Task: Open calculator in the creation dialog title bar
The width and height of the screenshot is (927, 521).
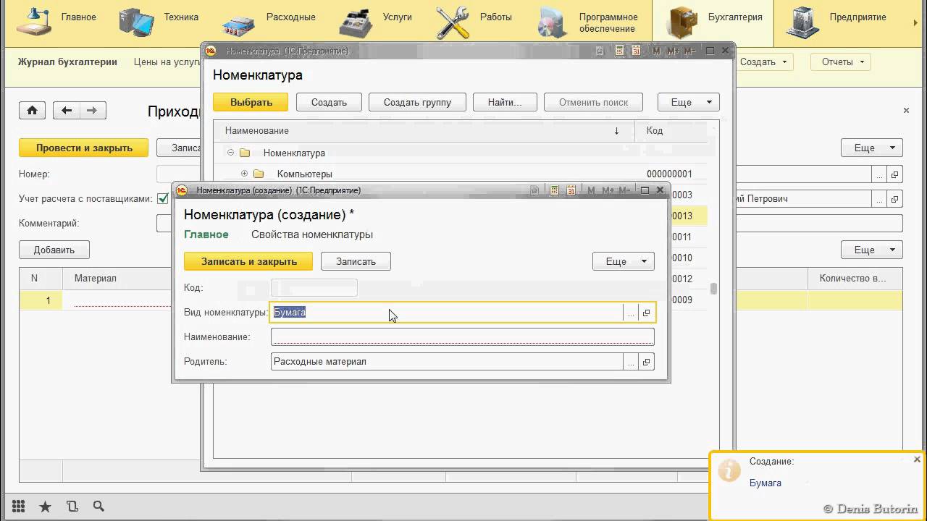Action: pos(555,190)
